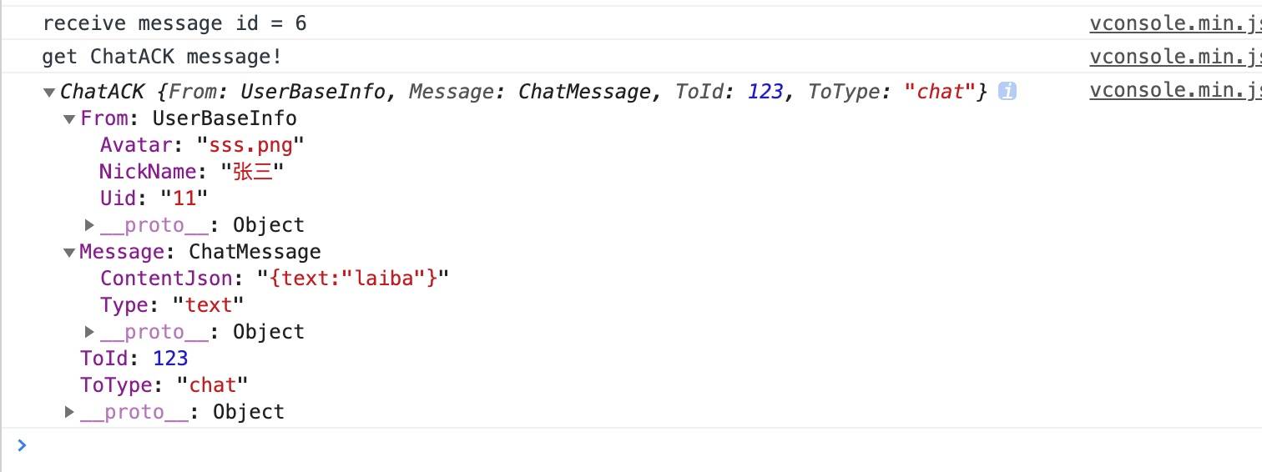Click the info icon beside ChatACK summary
This screenshot has height=472, width=1262.
[1007, 92]
